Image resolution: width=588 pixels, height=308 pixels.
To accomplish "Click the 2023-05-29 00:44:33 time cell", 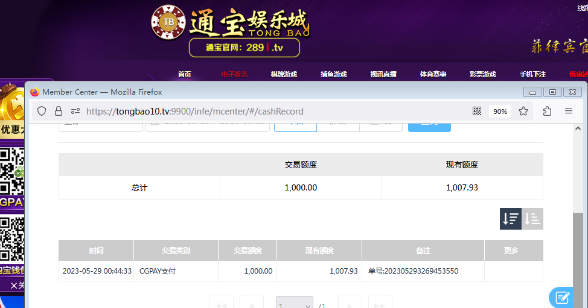I will tap(97, 271).
